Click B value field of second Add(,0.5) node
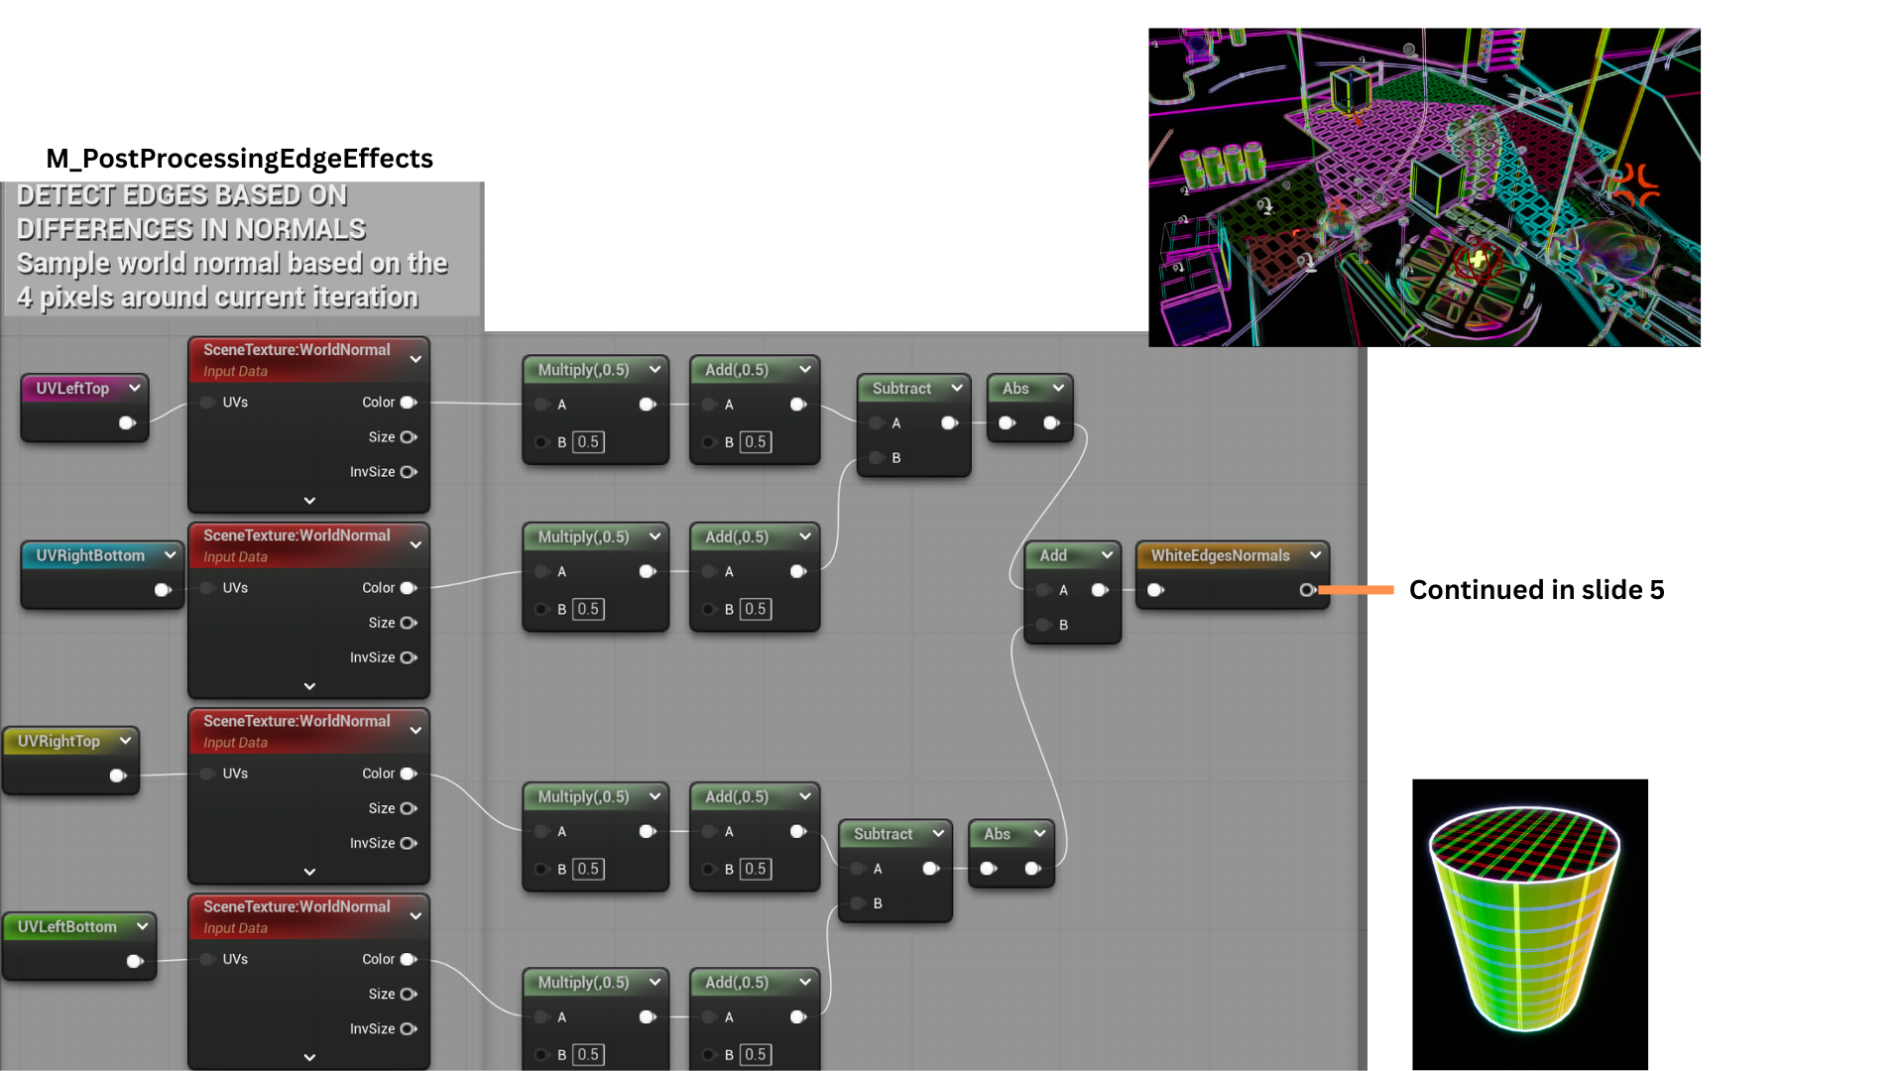The image size is (1904, 1071). click(x=756, y=609)
